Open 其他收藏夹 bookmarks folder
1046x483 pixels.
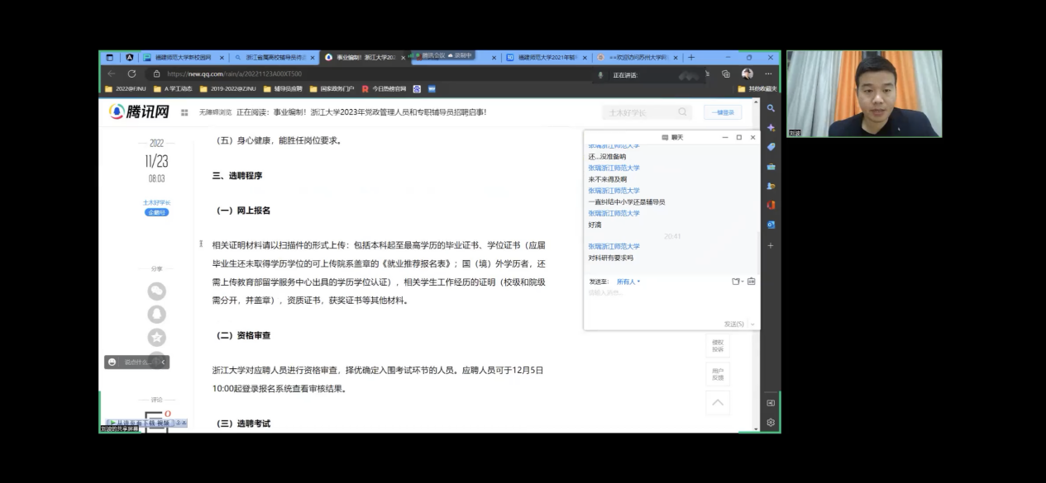click(x=757, y=88)
